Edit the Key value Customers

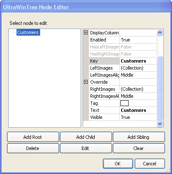pos(138,61)
